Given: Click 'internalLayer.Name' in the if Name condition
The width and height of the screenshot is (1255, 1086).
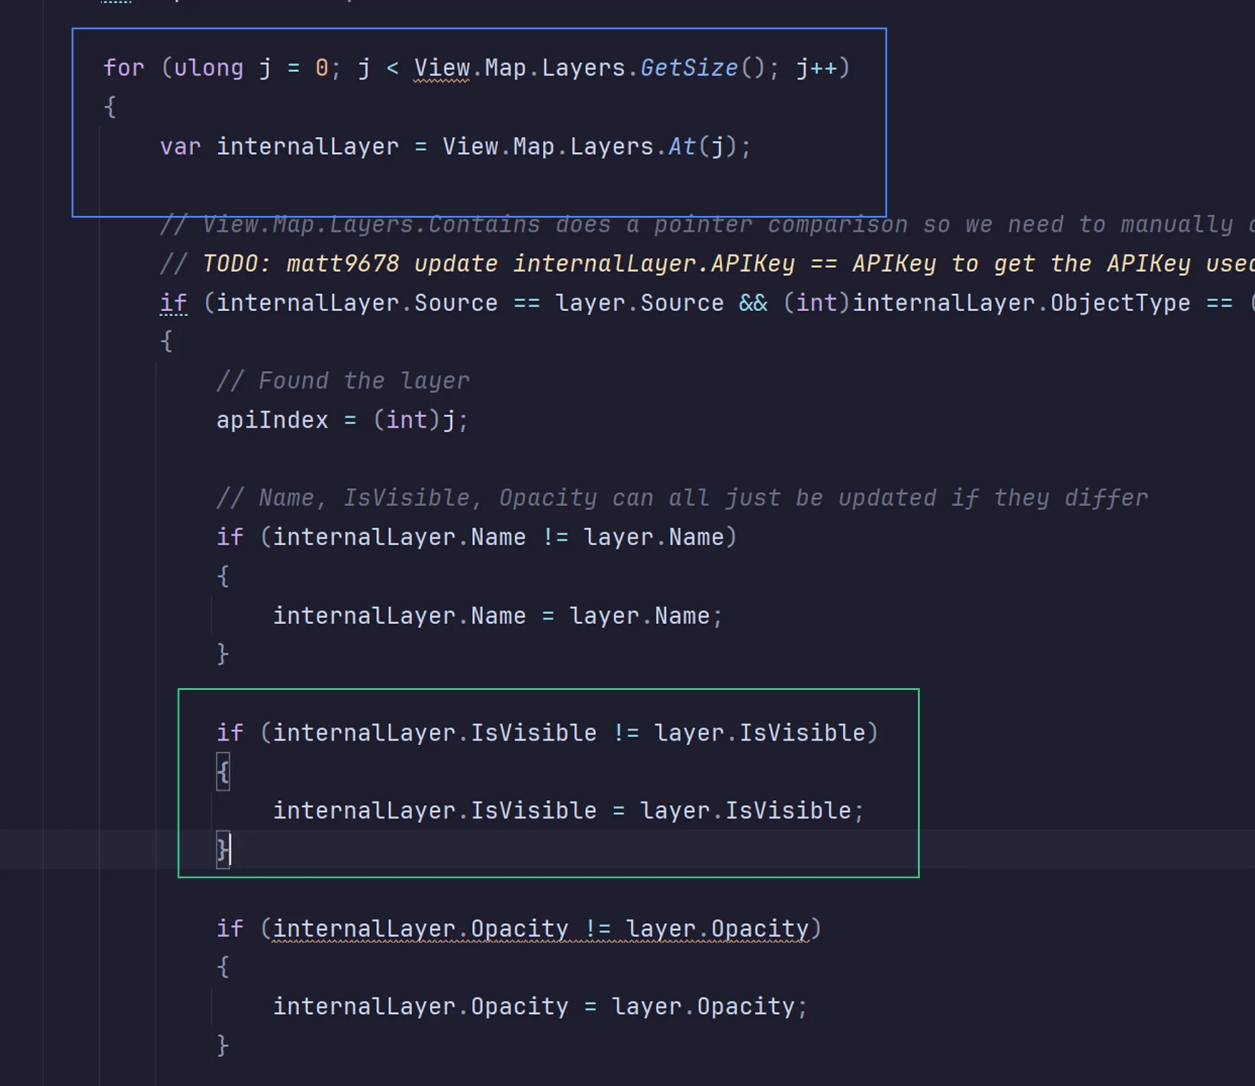Looking at the screenshot, I should (x=399, y=537).
